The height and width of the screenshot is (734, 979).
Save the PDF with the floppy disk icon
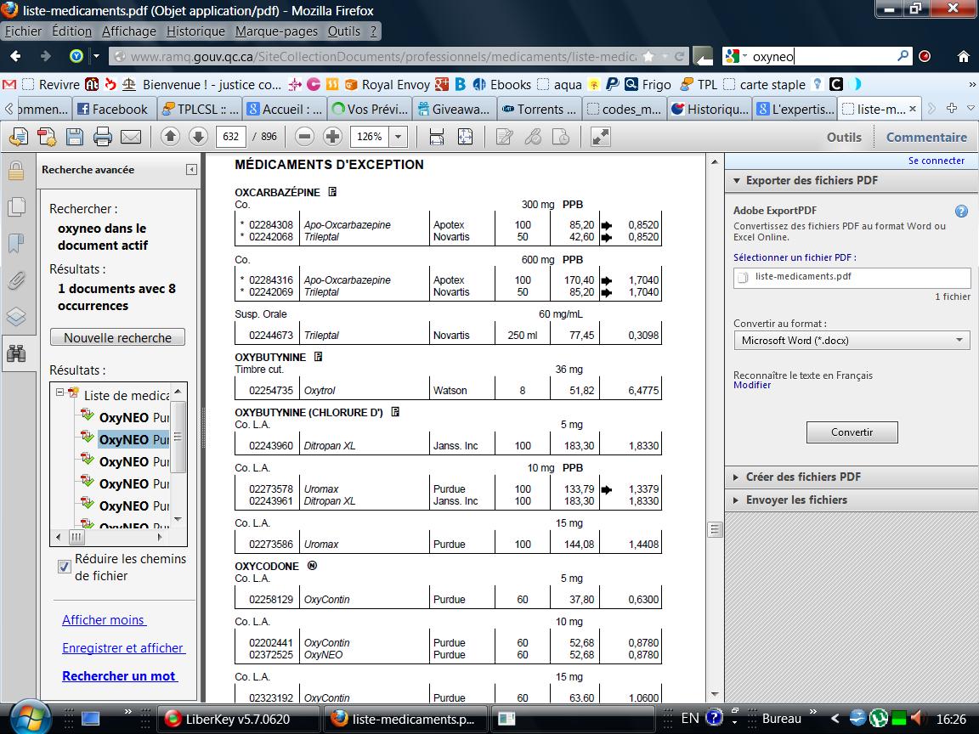(74, 137)
